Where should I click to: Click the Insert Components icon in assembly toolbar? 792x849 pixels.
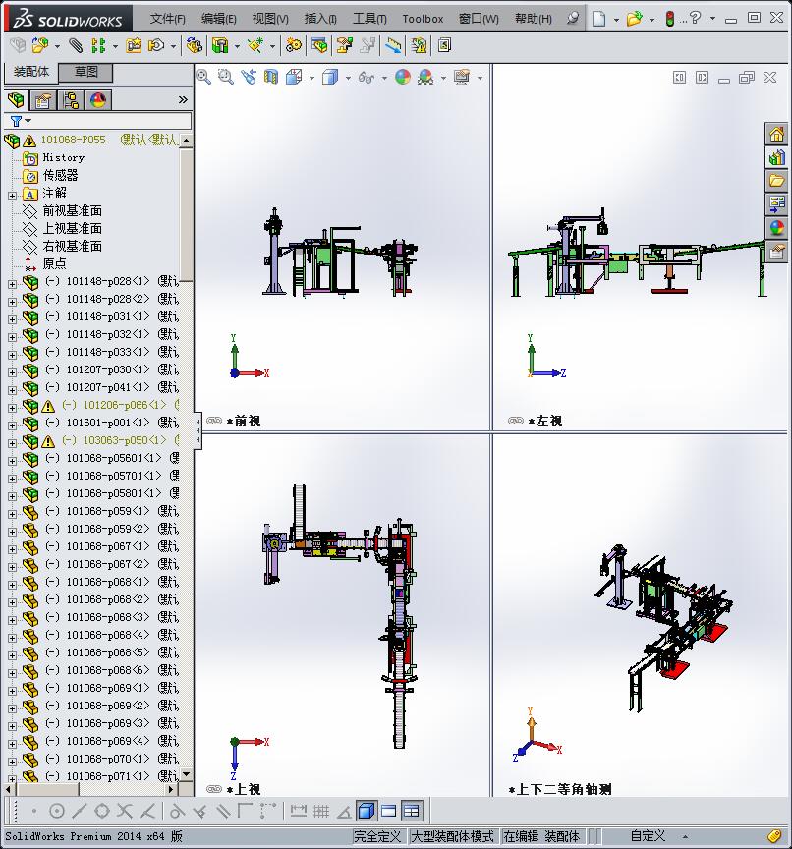40,45
